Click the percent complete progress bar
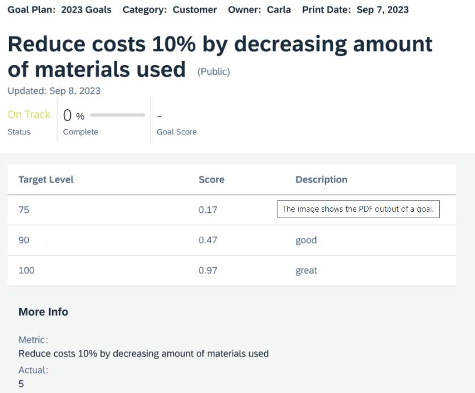The width and height of the screenshot is (475, 393). coord(117,115)
